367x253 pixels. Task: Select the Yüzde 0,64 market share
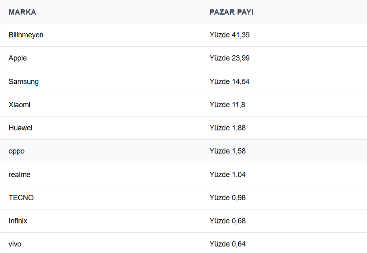point(228,244)
